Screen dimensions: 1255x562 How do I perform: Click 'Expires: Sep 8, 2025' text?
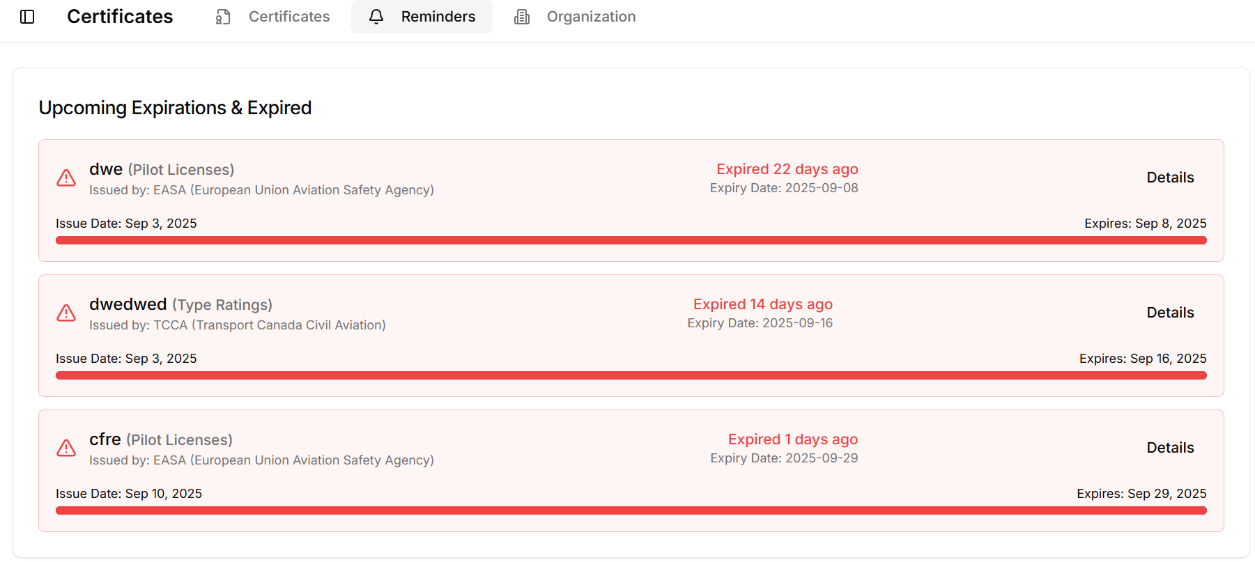tap(1146, 224)
